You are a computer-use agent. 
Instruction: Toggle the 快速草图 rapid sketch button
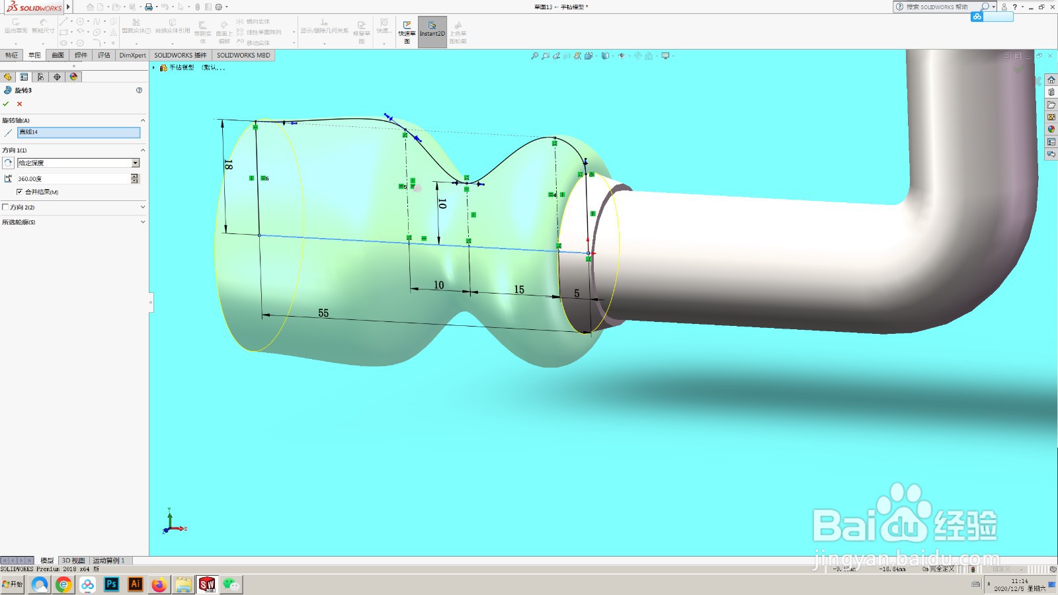[x=407, y=32]
